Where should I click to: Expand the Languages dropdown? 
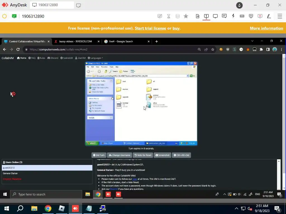click(95, 58)
